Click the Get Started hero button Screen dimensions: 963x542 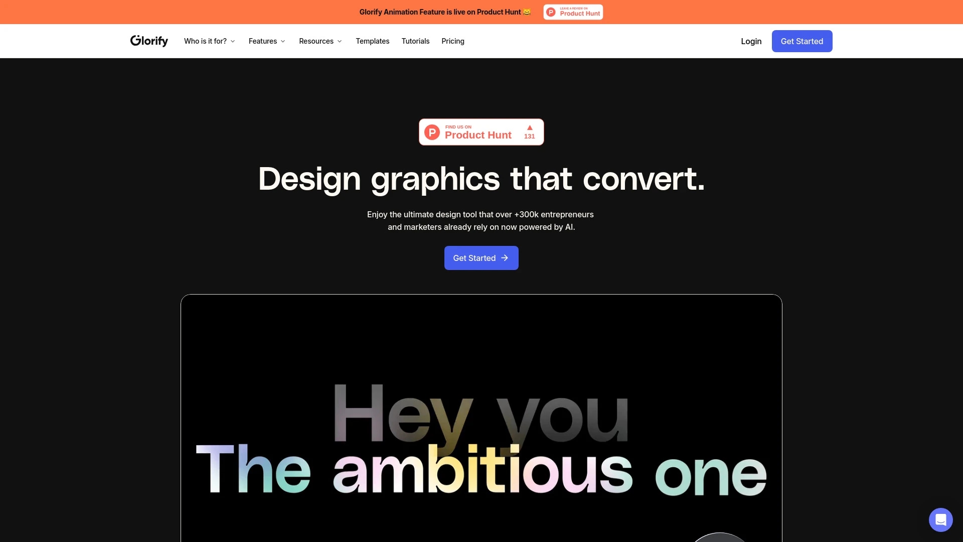(x=481, y=257)
